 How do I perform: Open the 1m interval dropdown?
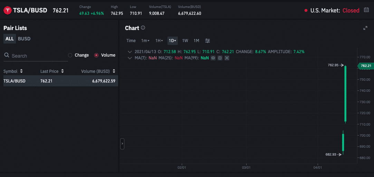coord(145,40)
